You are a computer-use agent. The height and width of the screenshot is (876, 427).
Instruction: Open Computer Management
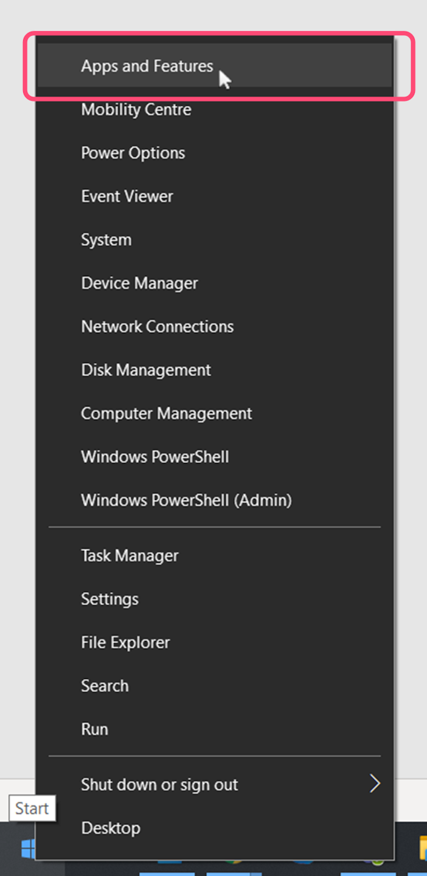[x=167, y=413]
